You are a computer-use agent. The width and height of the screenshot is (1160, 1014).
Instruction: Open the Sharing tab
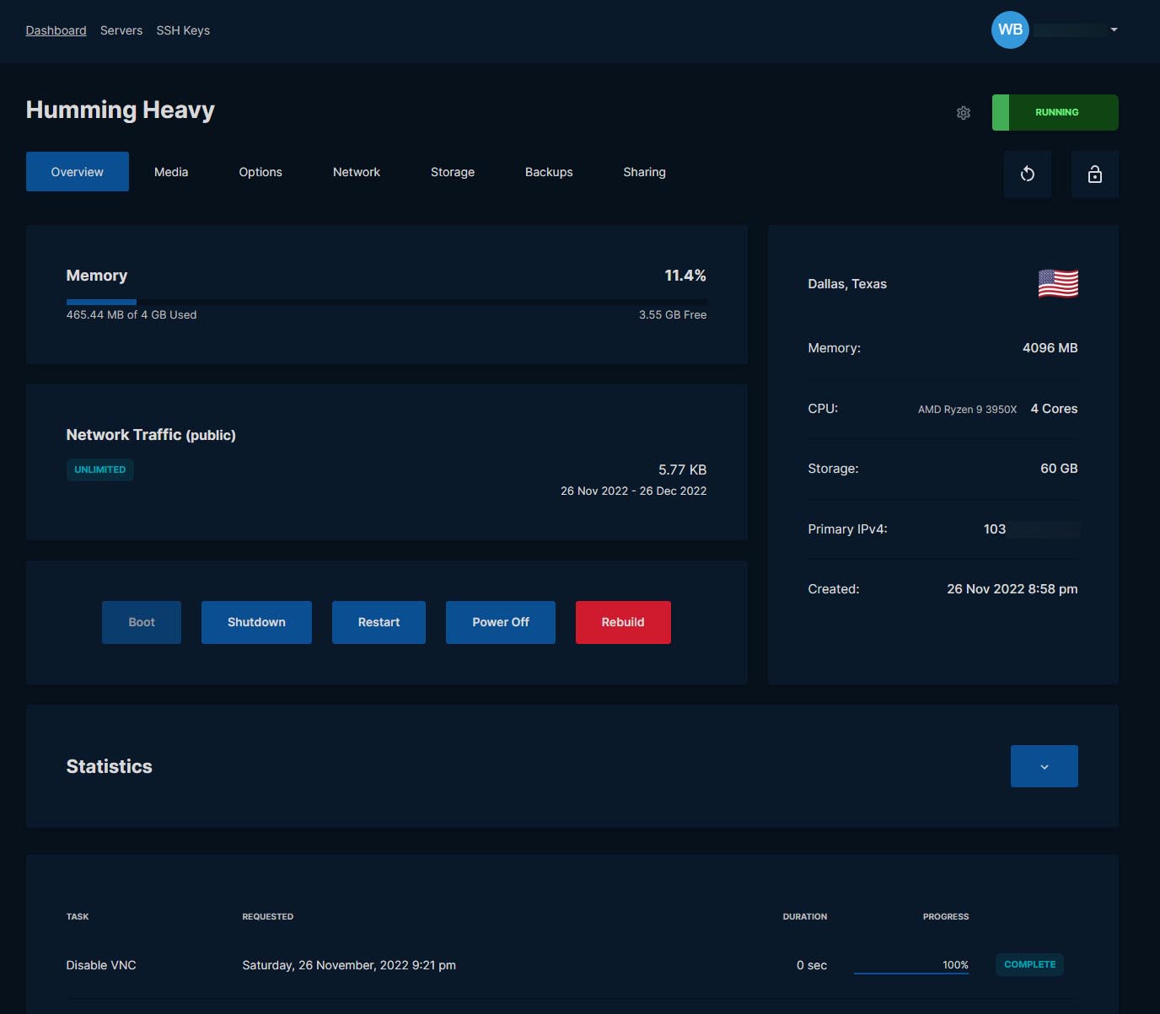point(644,172)
